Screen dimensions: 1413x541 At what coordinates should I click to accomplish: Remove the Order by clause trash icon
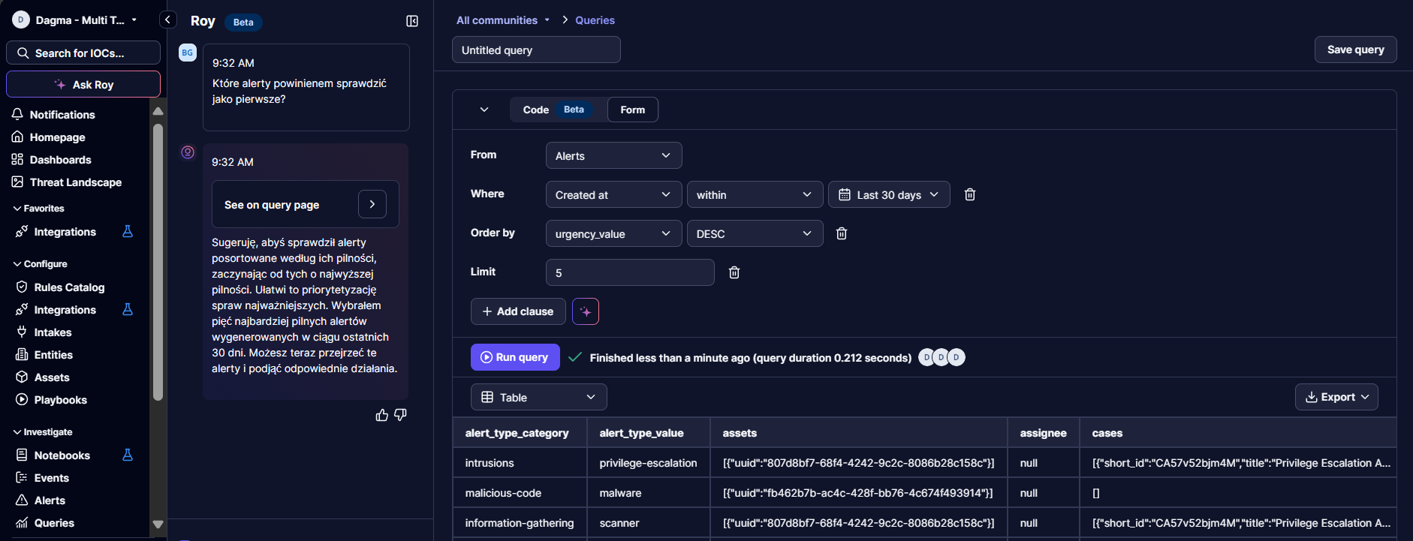click(x=841, y=233)
